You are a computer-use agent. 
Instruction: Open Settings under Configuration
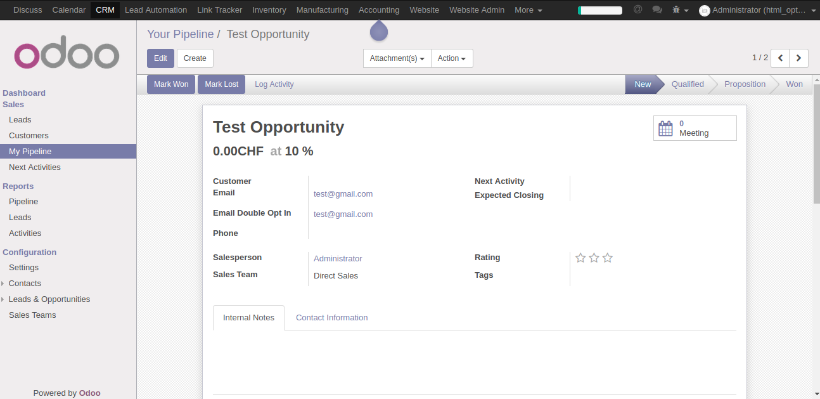[x=23, y=268]
